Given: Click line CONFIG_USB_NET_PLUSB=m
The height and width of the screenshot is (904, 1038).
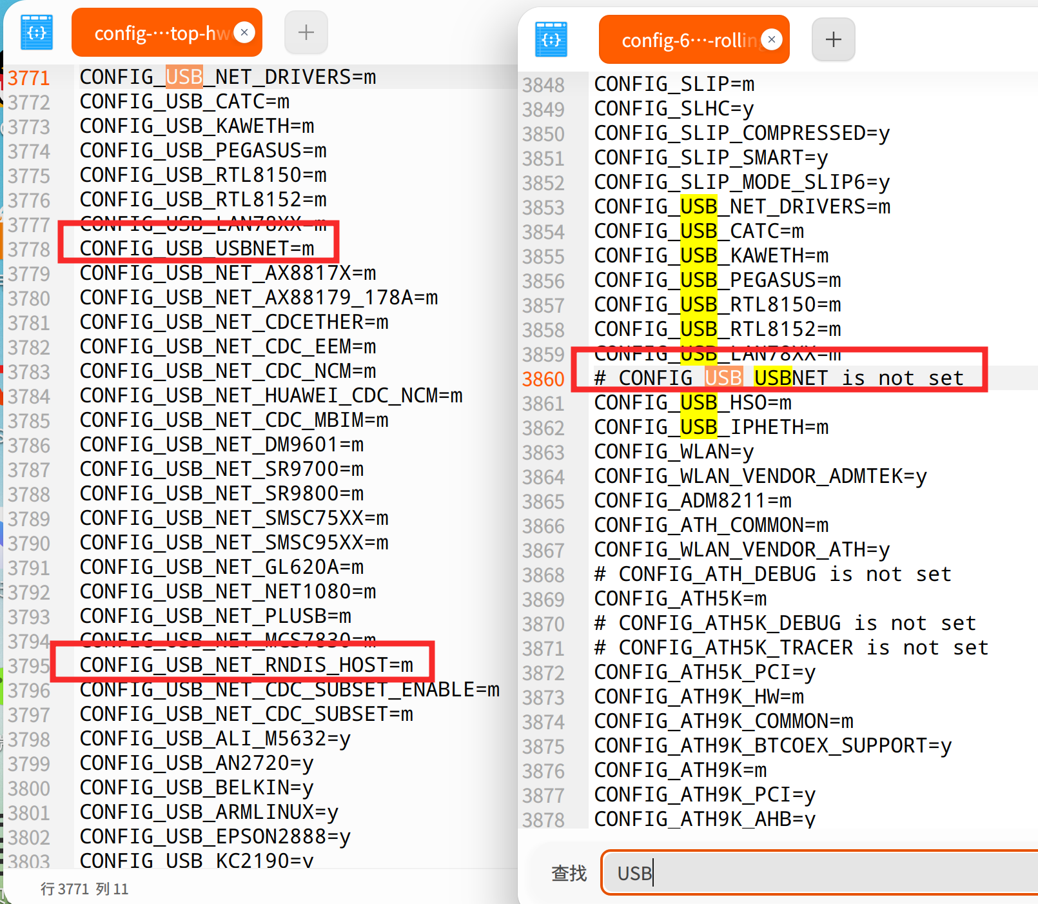Looking at the screenshot, I should click(x=215, y=616).
